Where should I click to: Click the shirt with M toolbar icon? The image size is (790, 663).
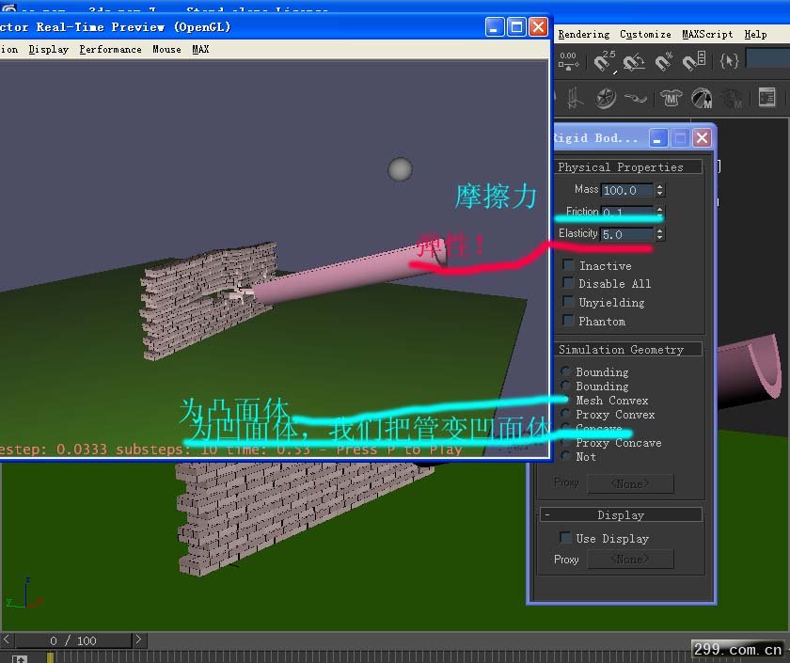coord(671,98)
